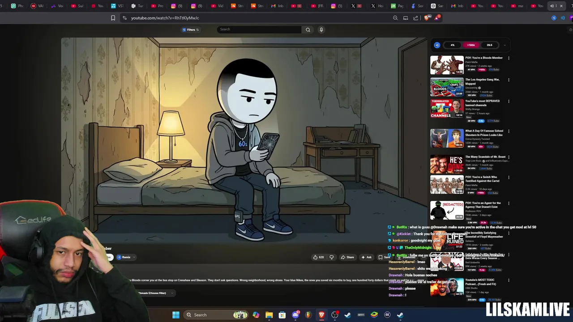
Task: Select the >100x stat pill in header
Action: [x=471, y=45]
